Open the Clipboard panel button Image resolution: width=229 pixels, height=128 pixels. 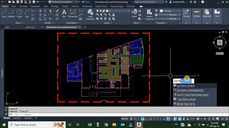207,16
